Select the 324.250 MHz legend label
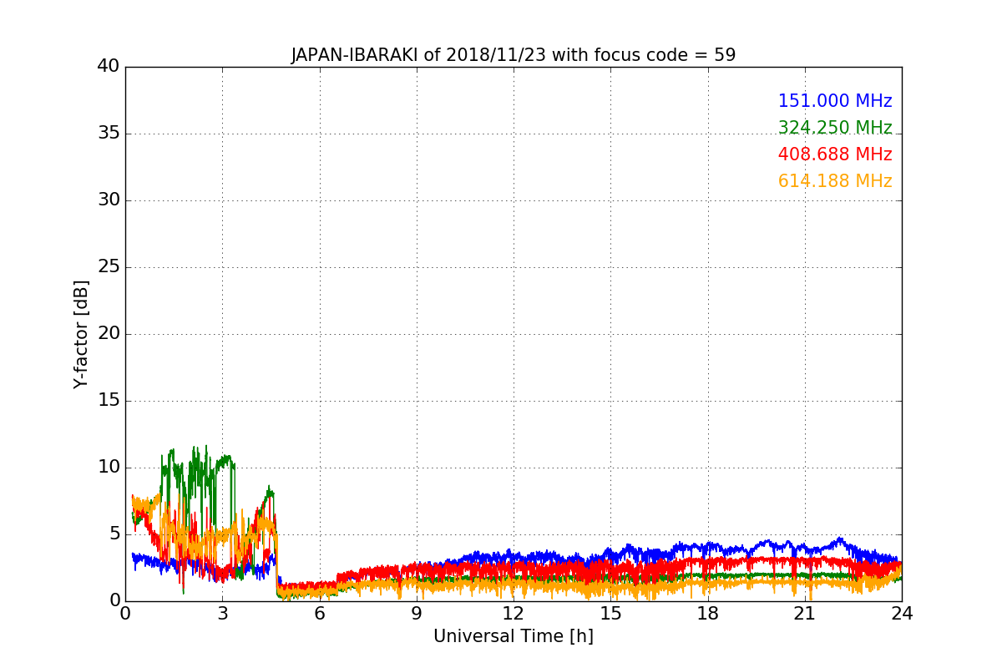 pos(835,128)
